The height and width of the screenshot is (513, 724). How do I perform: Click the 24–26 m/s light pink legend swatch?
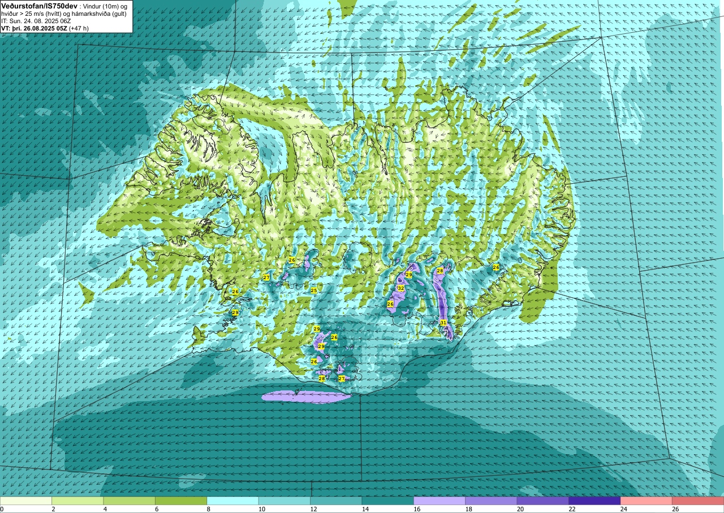click(x=646, y=501)
